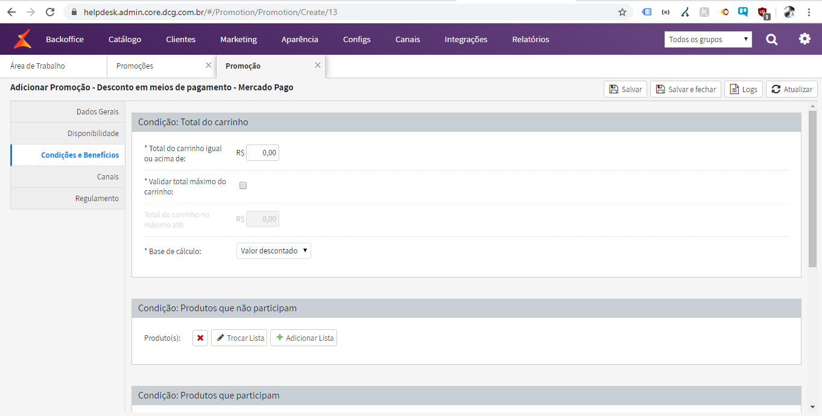
Task: Click the vertical scrollbar thumb
Action: point(812,188)
